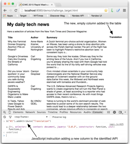The image size is (130, 144).
Task: Click author Carolyn Graybeal cell
Action: coord(35,73)
